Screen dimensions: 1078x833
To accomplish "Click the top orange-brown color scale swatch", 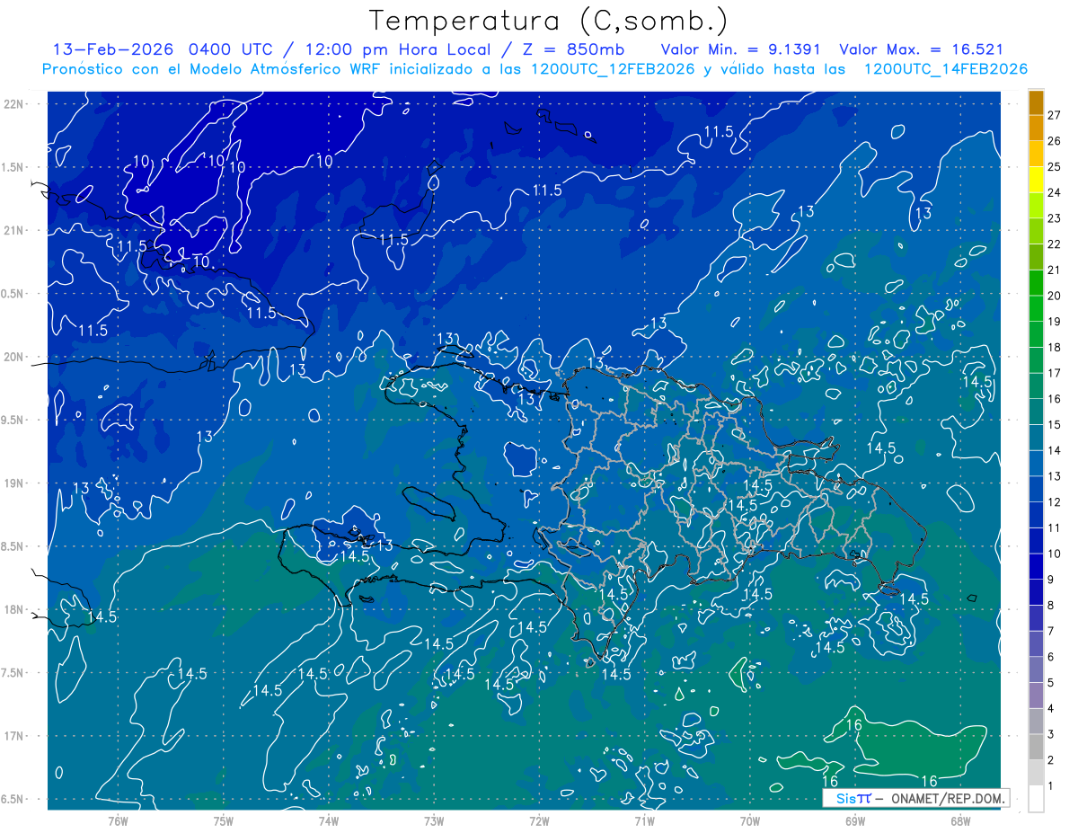I will pos(1036,102).
